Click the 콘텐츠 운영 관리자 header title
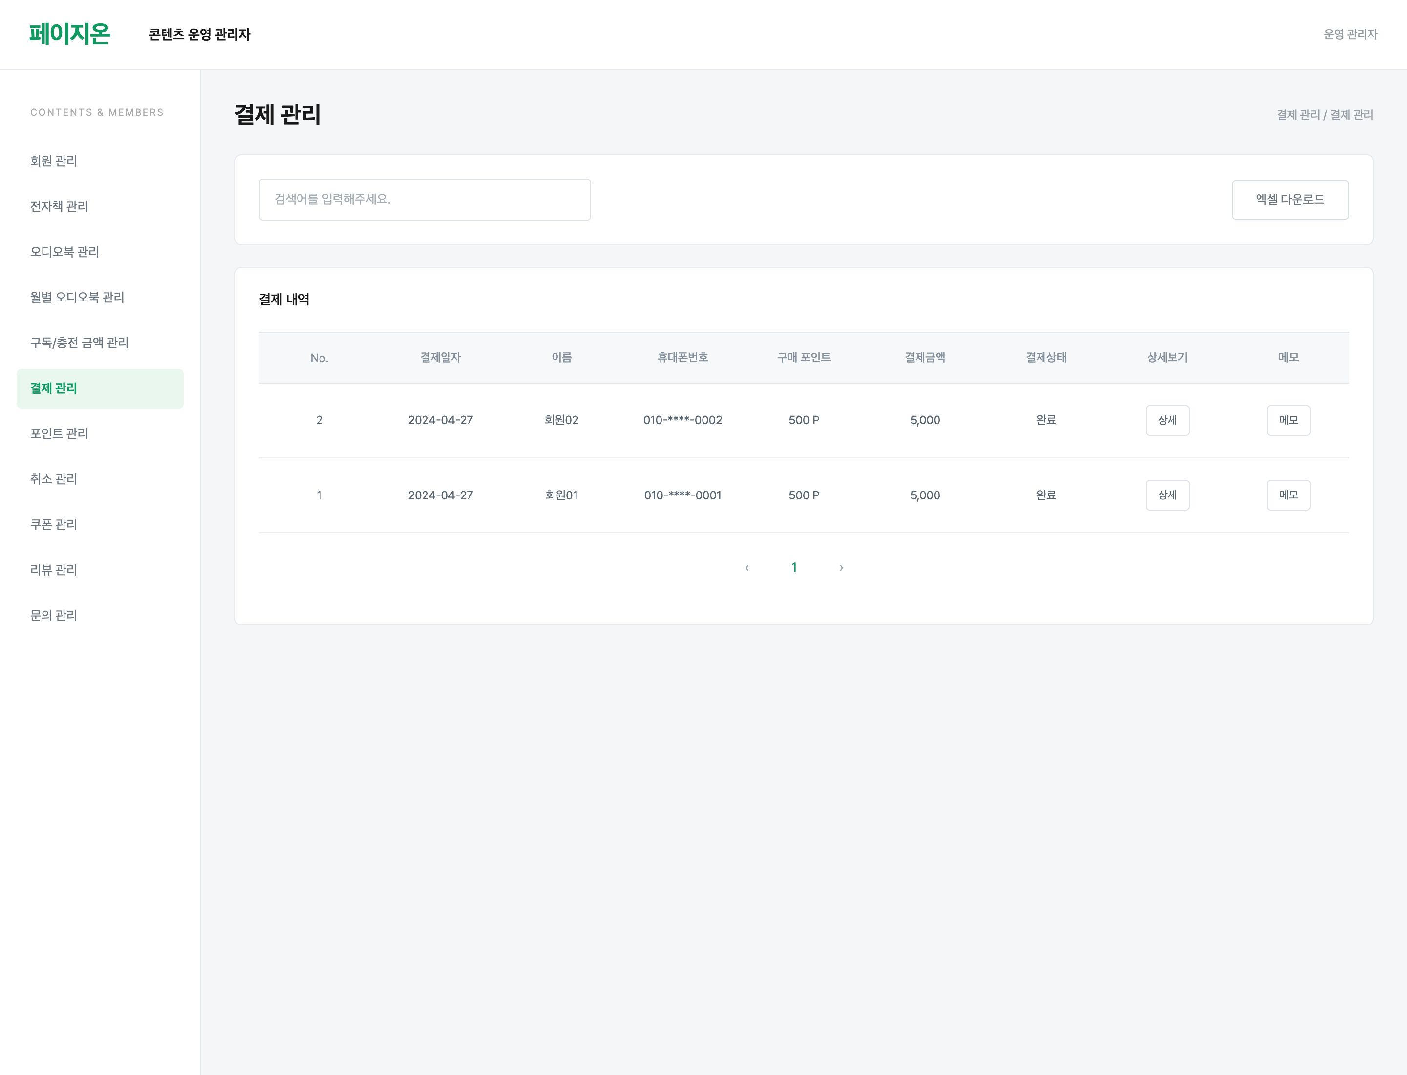The width and height of the screenshot is (1407, 1075). (x=200, y=35)
